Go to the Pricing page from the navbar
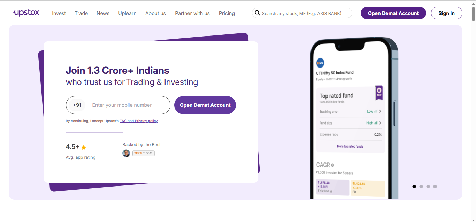Screen dimensions: 476x222 tap(227, 13)
